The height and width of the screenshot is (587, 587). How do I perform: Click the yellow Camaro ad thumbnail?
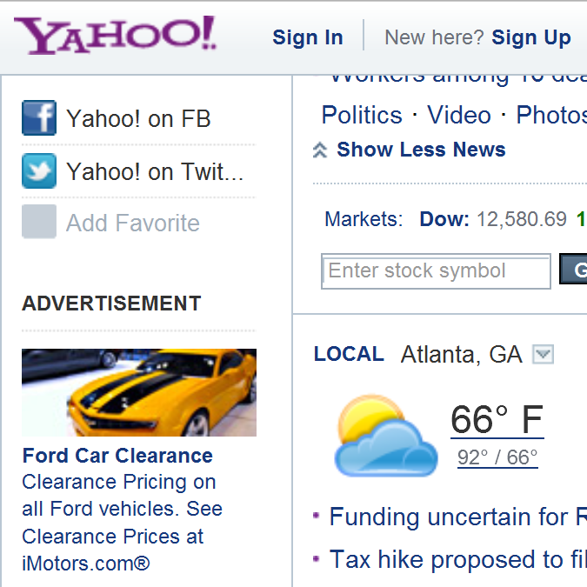point(139,392)
